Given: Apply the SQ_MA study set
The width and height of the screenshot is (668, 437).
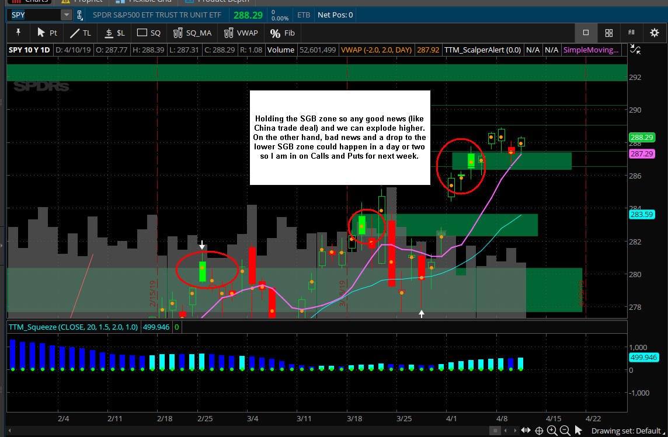Looking at the screenshot, I should (192, 33).
